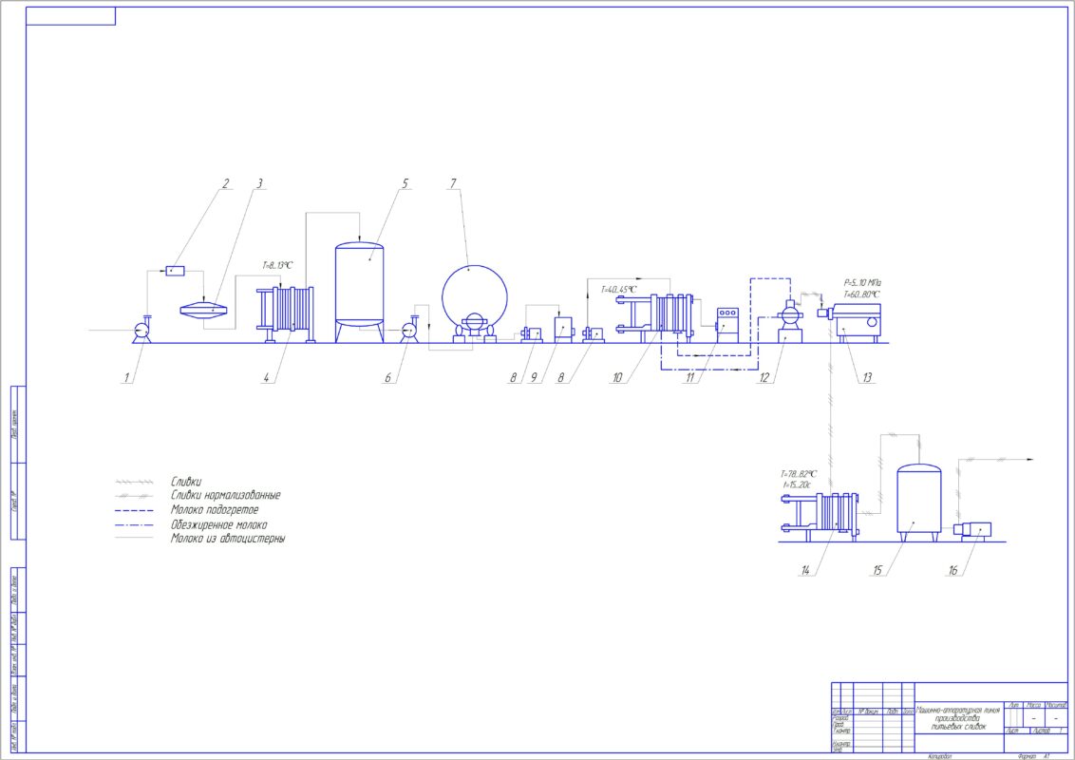
Task: Select position number 13 below the homogenizer
Action: [867, 377]
